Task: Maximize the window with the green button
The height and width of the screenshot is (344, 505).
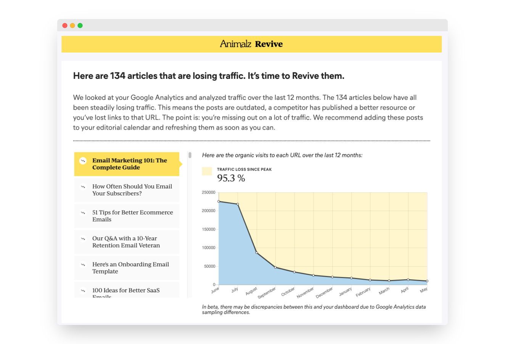Action: [x=80, y=26]
